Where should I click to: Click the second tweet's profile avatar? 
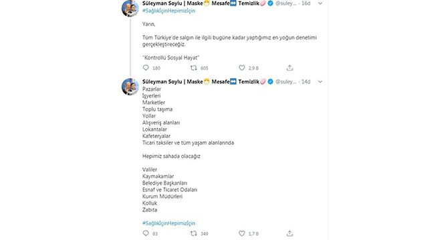point(130,87)
